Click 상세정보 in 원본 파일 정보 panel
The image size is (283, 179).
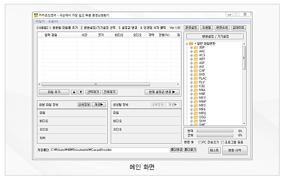point(84,105)
